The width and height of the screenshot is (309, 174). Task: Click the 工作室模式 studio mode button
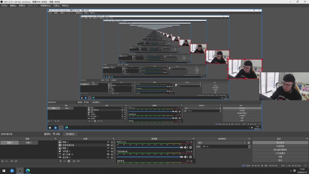pos(280,153)
